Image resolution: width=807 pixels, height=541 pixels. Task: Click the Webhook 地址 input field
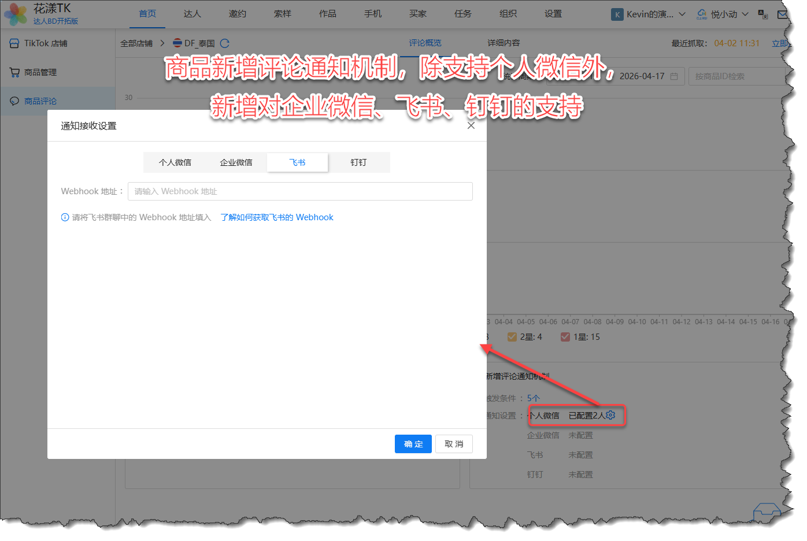300,191
